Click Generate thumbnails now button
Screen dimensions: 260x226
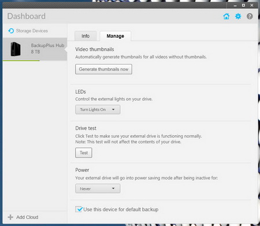pyautogui.click(x=103, y=69)
